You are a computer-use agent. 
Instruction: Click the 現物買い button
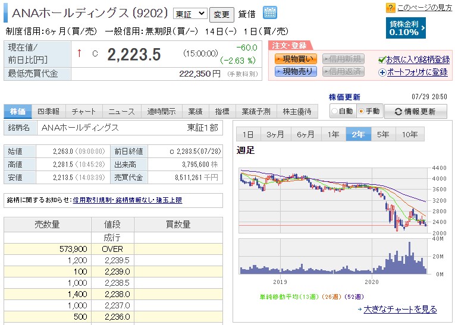click(296, 59)
